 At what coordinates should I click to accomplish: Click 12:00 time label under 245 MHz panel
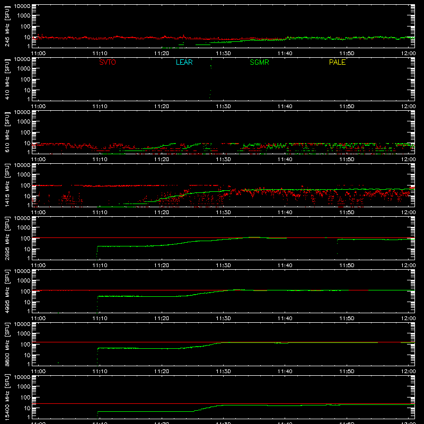coord(408,54)
